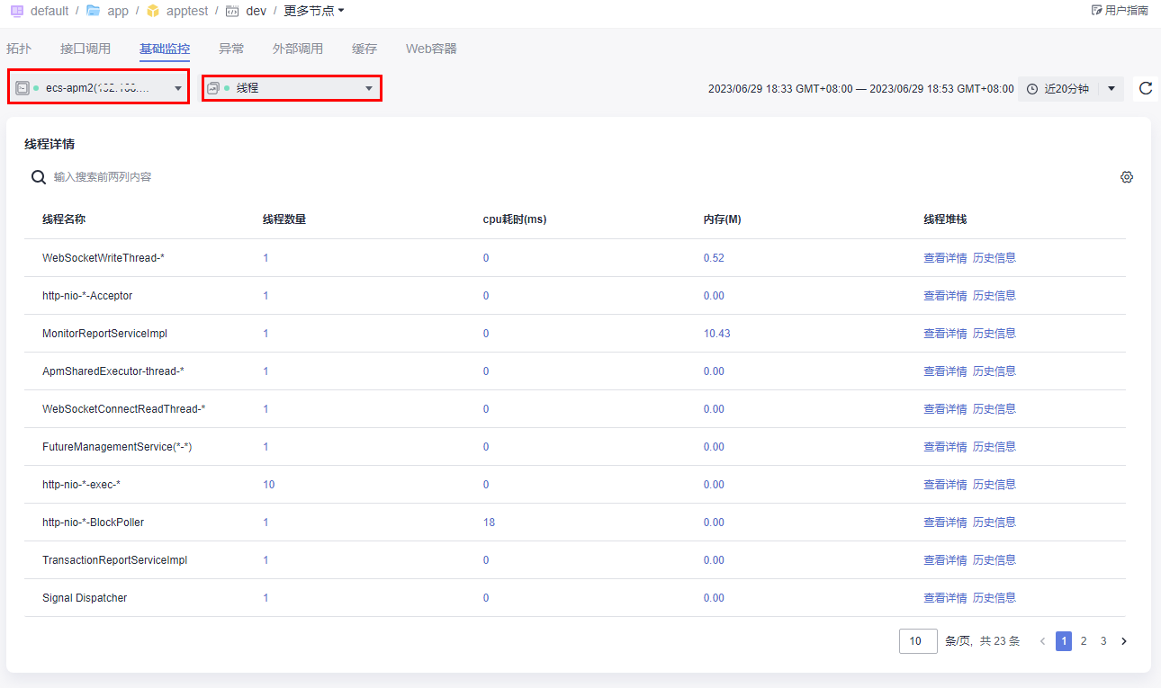Click the refresh icon beside time range

[x=1145, y=88]
